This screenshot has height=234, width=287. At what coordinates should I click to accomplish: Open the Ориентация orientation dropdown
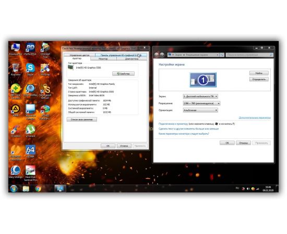[x=200, y=110]
